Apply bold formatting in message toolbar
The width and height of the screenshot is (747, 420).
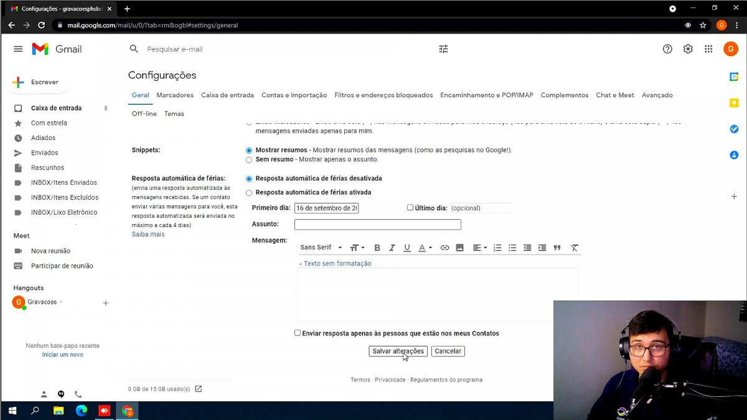click(x=377, y=248)
